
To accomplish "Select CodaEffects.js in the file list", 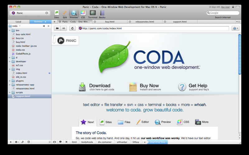I will point(30,54).
